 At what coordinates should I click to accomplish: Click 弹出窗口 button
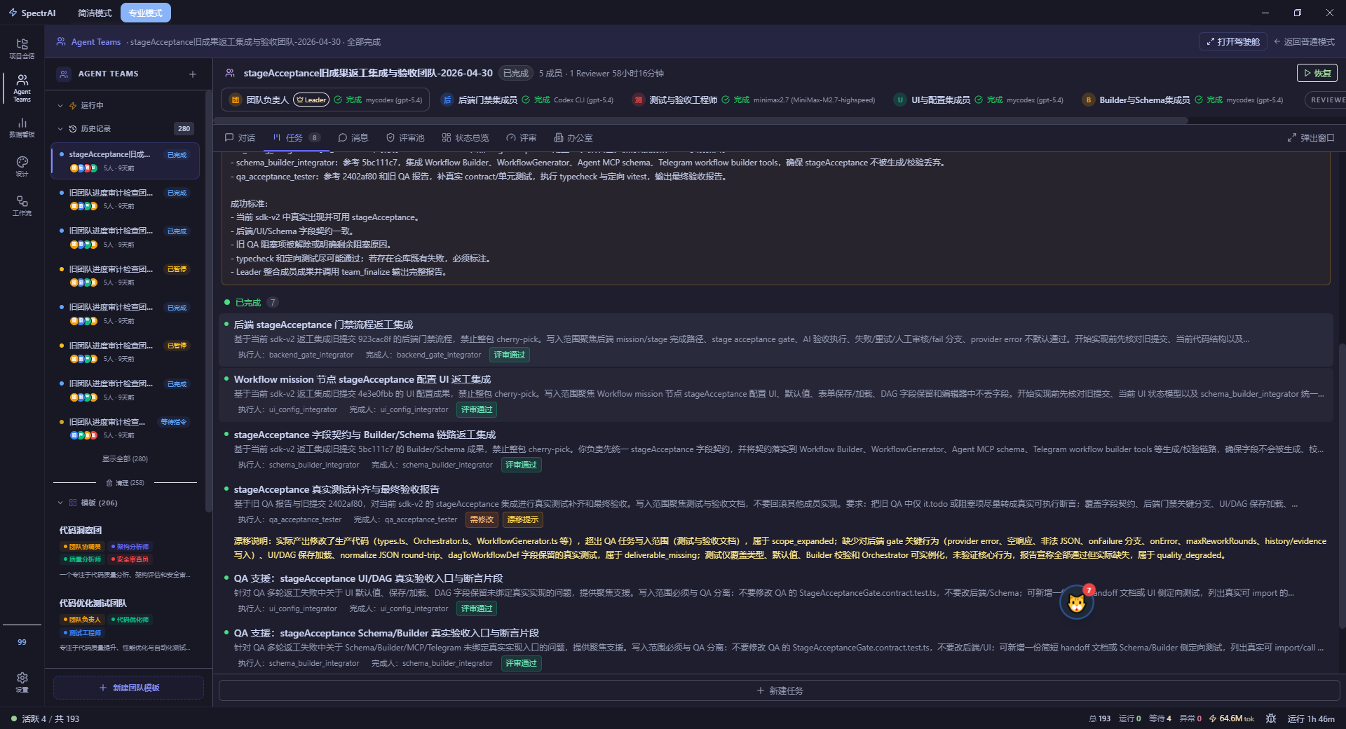(1311, 138)
